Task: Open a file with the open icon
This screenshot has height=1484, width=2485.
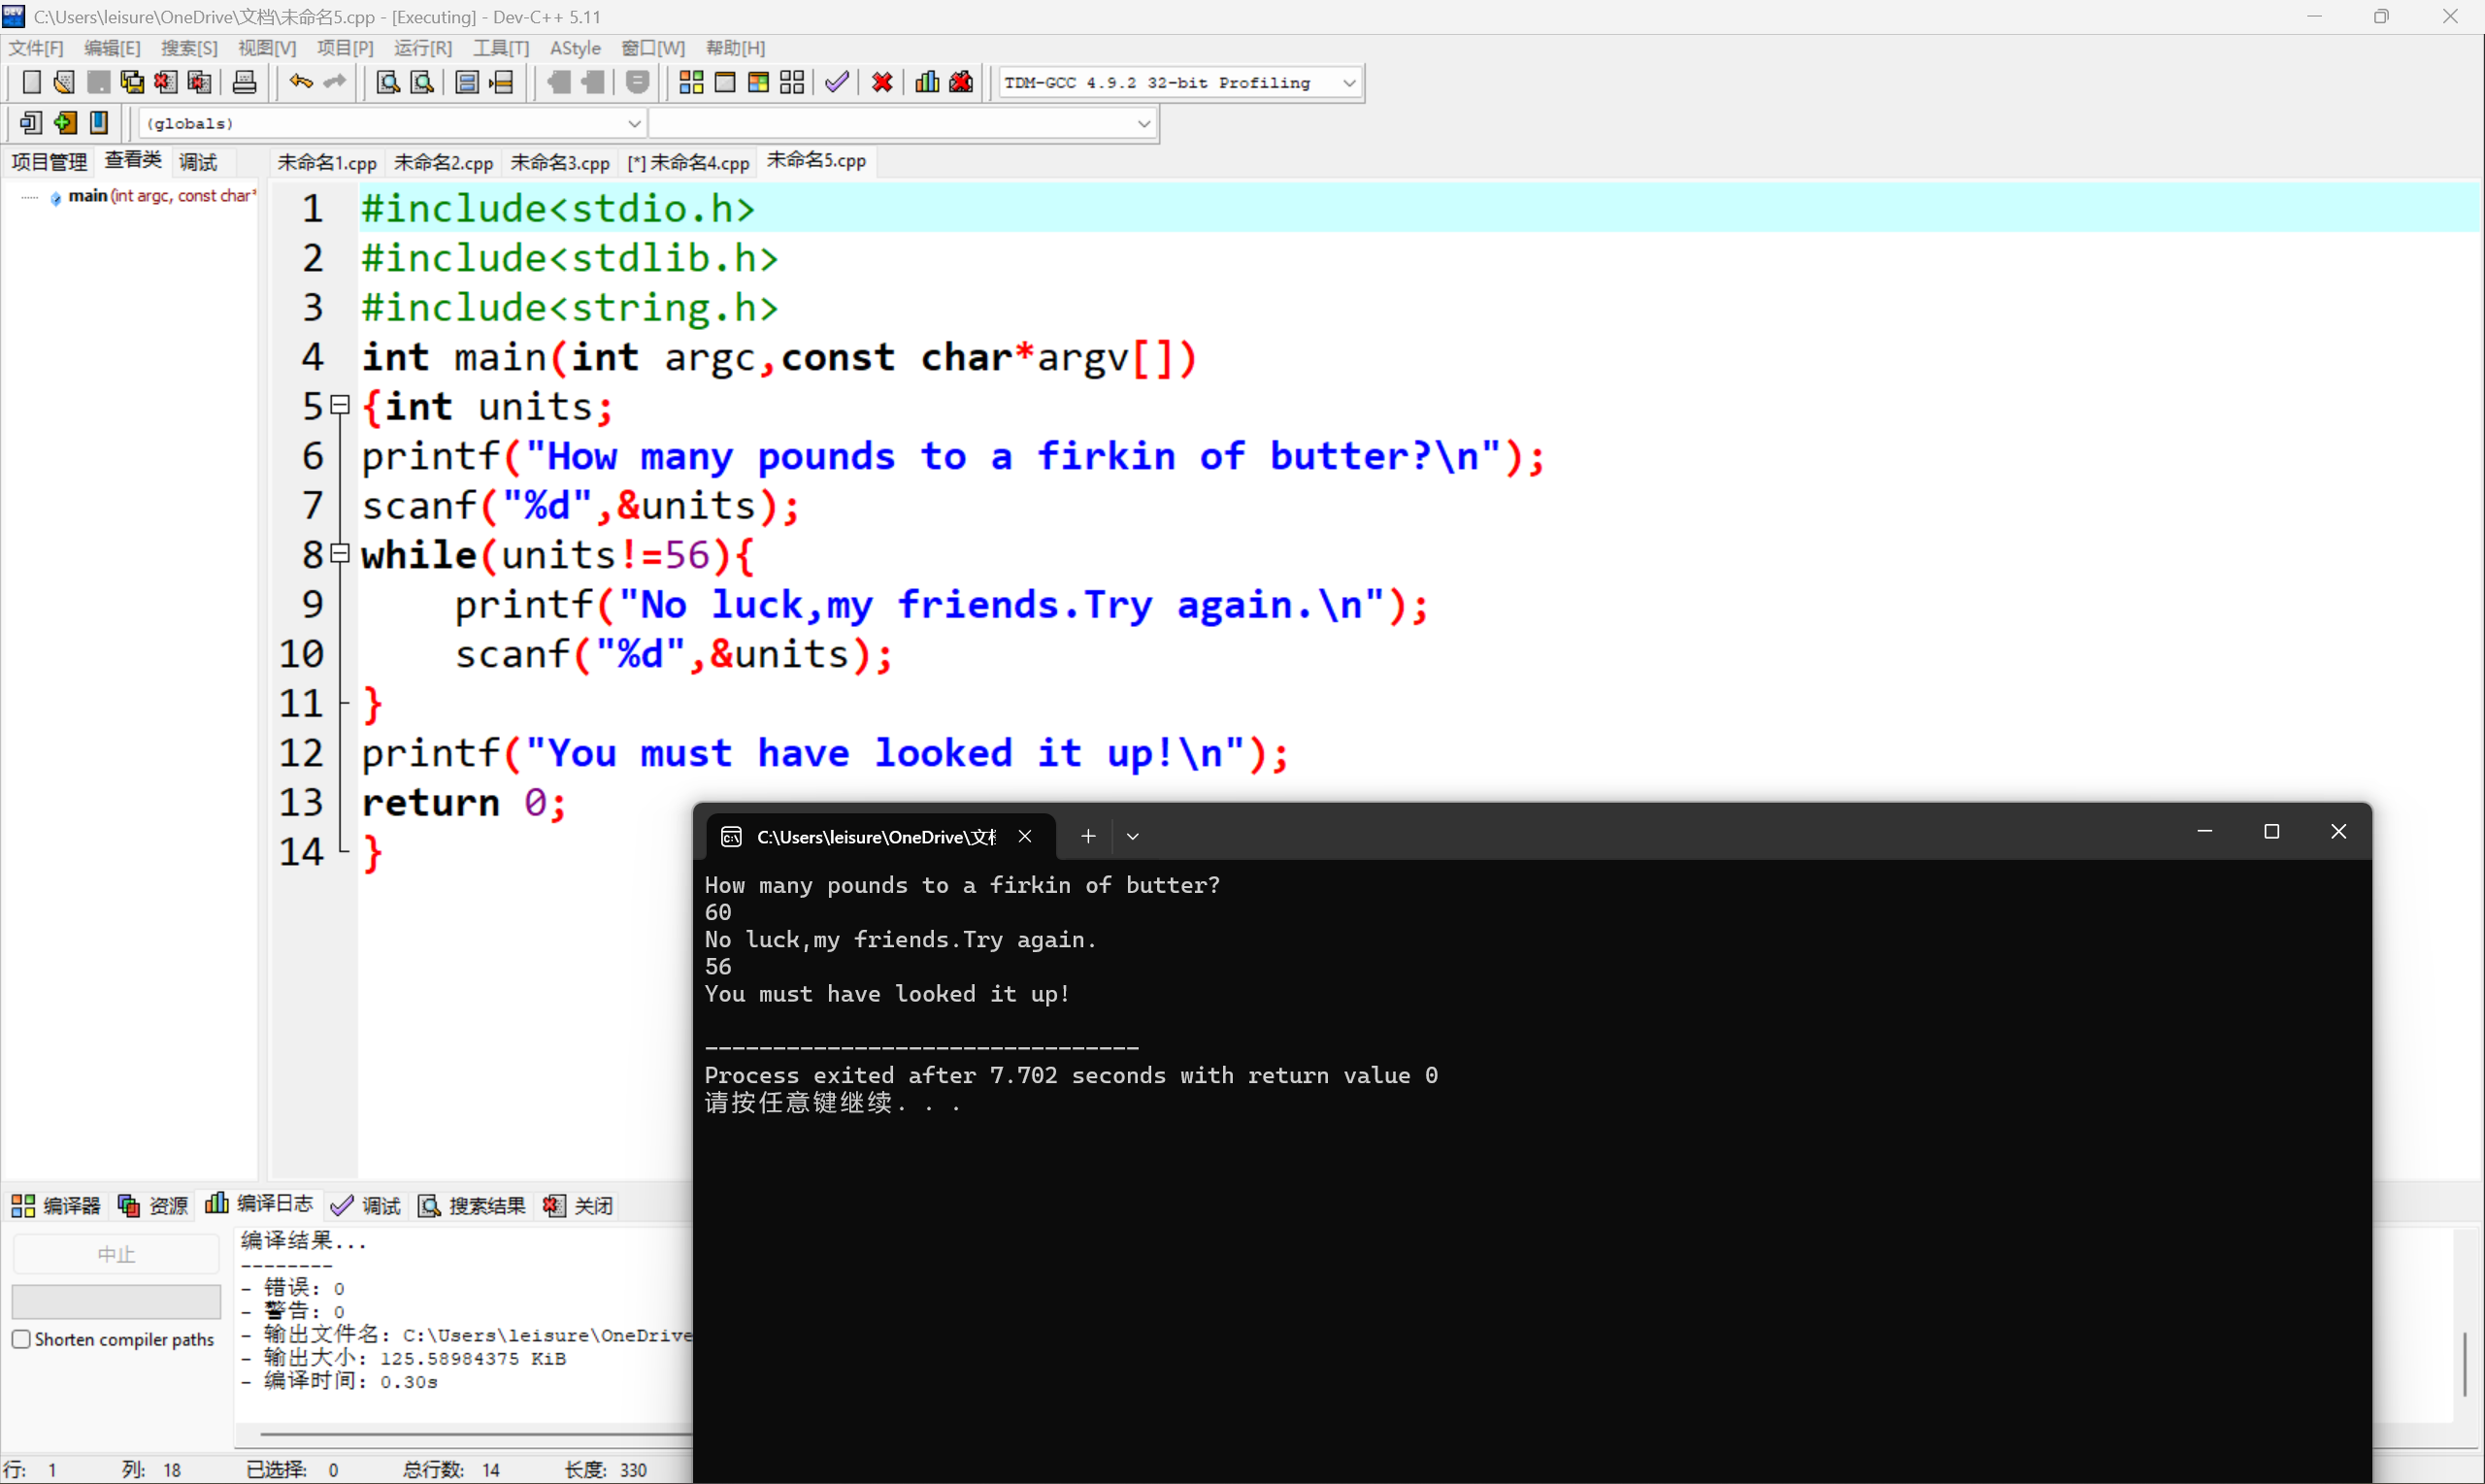Action: (x=63, y=82)
